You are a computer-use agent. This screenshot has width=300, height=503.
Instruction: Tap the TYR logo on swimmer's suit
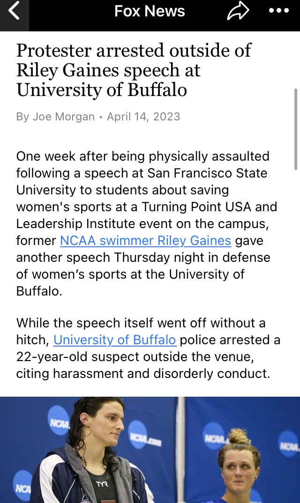tap(102, 484)
